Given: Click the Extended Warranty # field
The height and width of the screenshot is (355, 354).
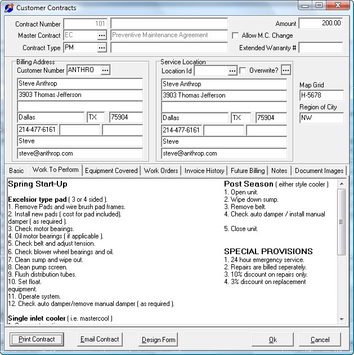Looking at the screenshot, I should tap(321, 48).
